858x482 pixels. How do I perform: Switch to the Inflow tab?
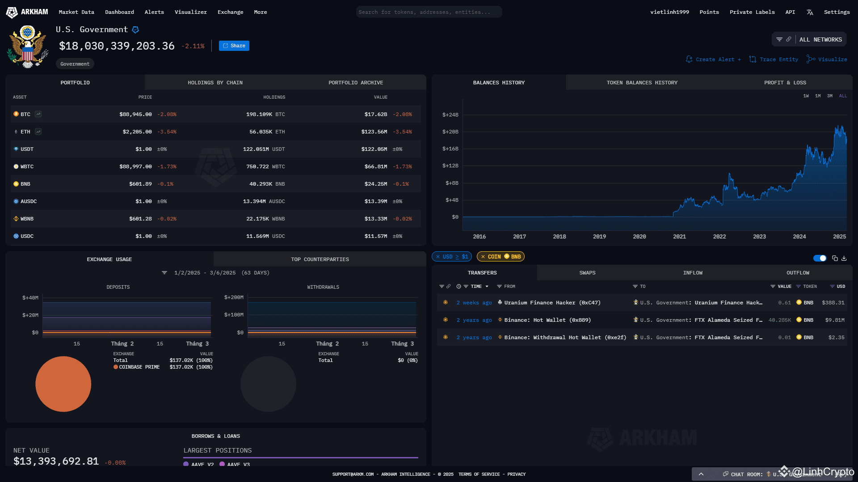pos(693,273)
